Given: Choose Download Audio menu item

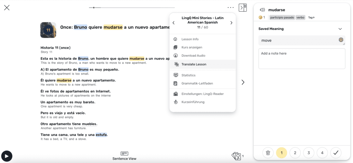Looking at the screenshot, I should point(193,56).
